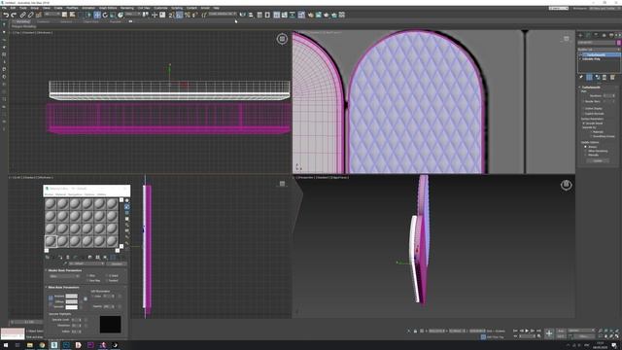Image resolution: width=622 pixels, height=350 pixels.
Task: Toggle the Angle Snap icon
Action: 179,15
